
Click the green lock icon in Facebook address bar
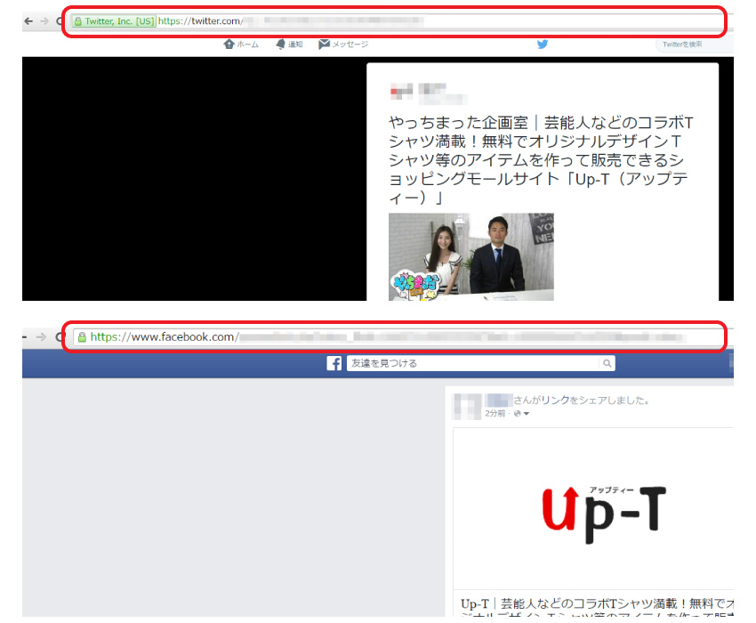[82, 337]
